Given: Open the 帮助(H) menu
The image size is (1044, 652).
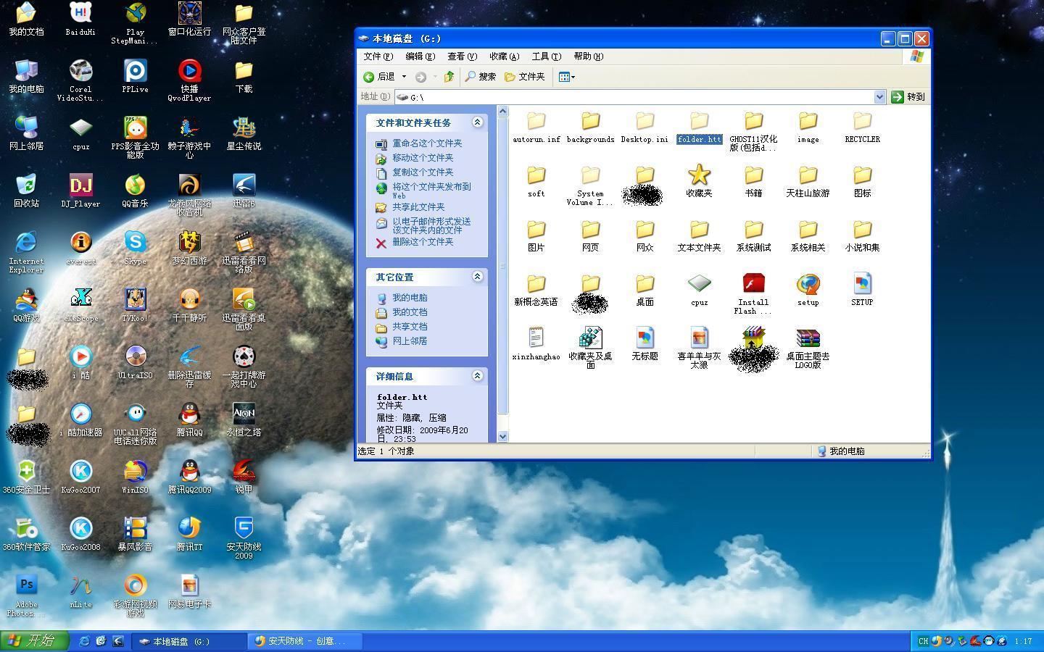Looking at the screenshot, I should coord(588,57).
